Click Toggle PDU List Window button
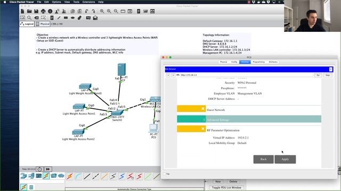The height and width of the screenshot is (191, 341). pos(226,187)
